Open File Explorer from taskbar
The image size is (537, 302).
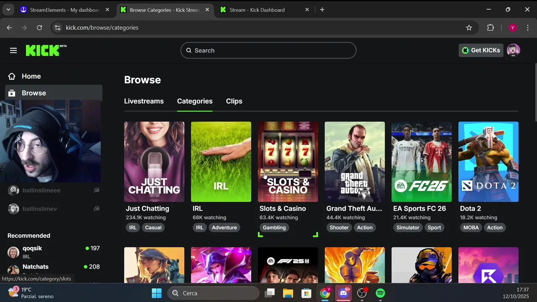click(288, 293)
